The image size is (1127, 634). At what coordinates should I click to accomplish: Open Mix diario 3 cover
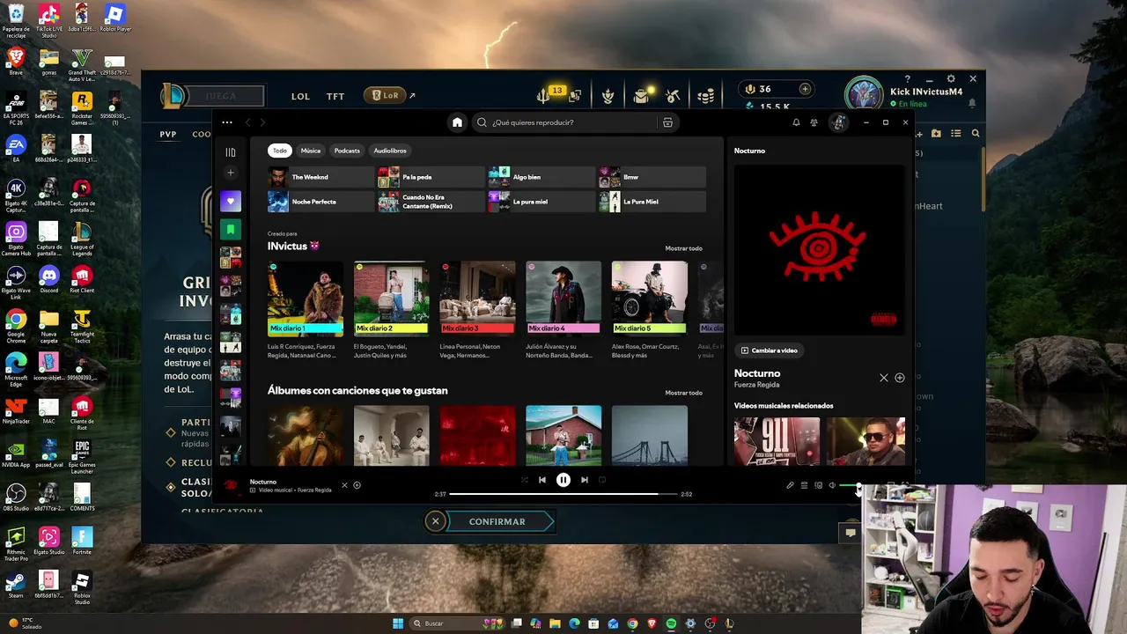tap(477, 299)
